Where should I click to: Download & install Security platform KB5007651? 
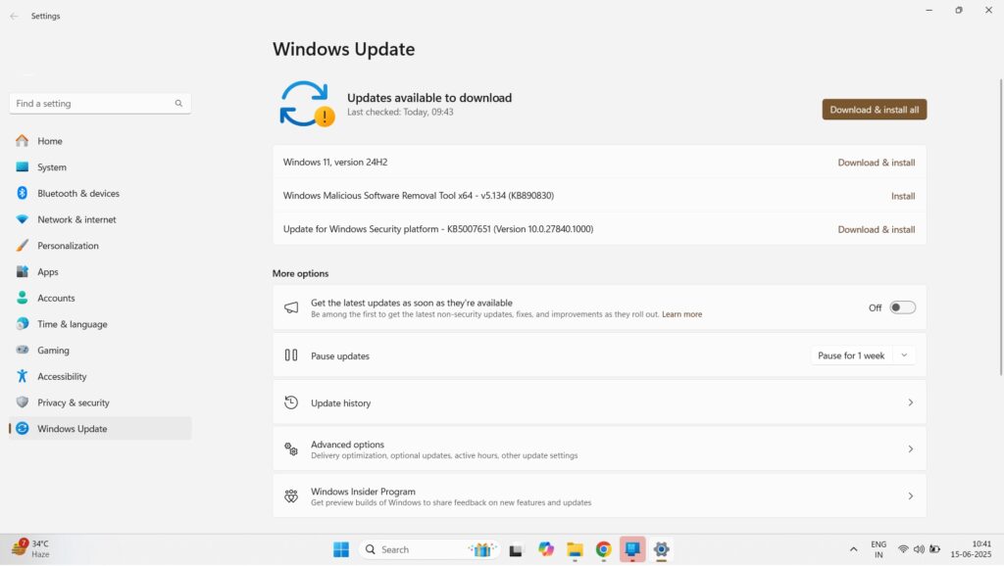tap(876, 229)
